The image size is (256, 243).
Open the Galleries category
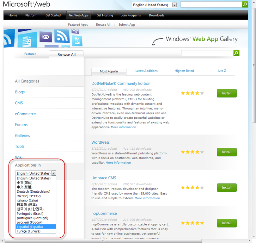click(x=22, y=136)
